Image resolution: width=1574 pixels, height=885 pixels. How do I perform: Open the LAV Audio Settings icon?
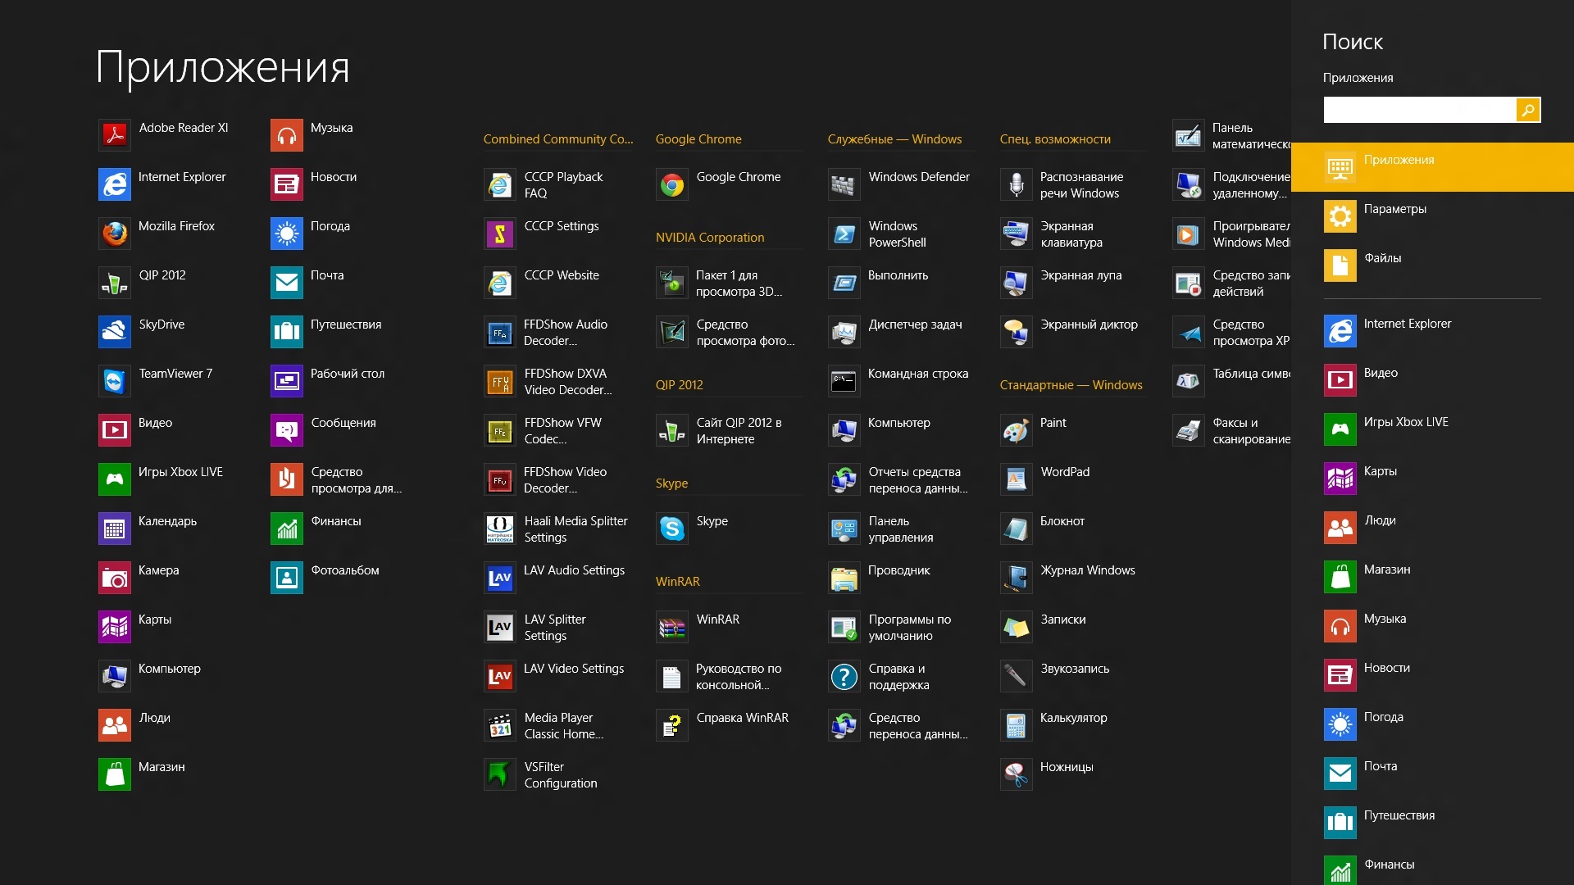pyautogui.click(x=500, y=578)
